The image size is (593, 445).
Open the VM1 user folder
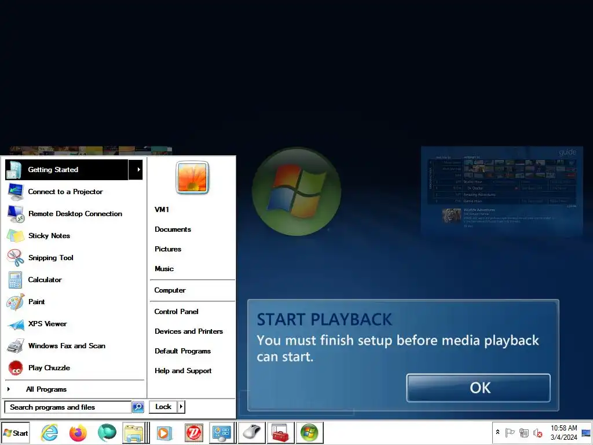point(162,209)
